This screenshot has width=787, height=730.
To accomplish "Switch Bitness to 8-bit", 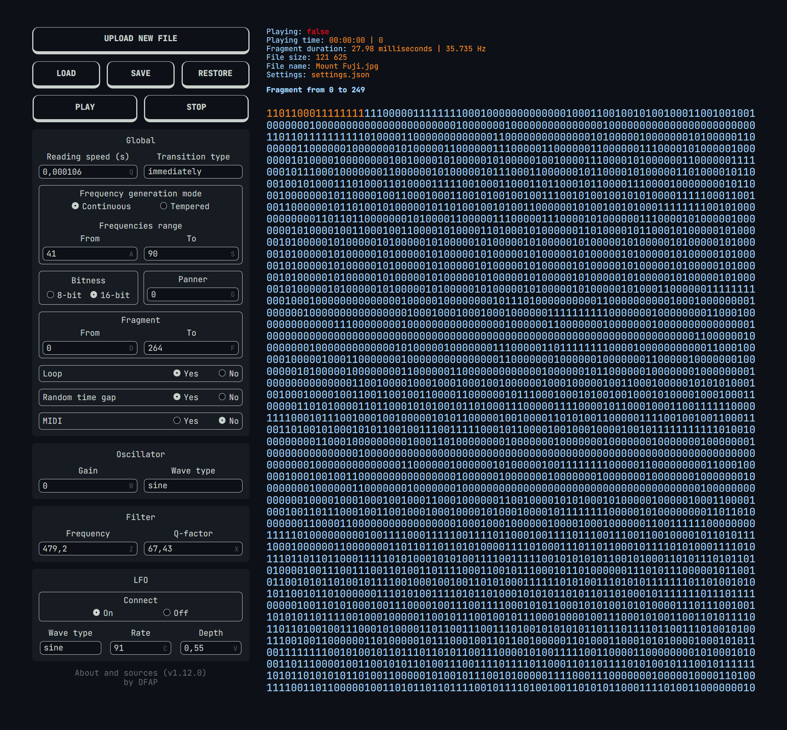I will tap(50, 294).
